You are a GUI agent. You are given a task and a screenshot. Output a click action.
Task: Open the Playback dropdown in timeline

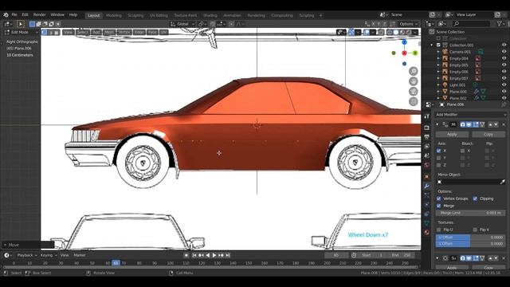(27, 255)
